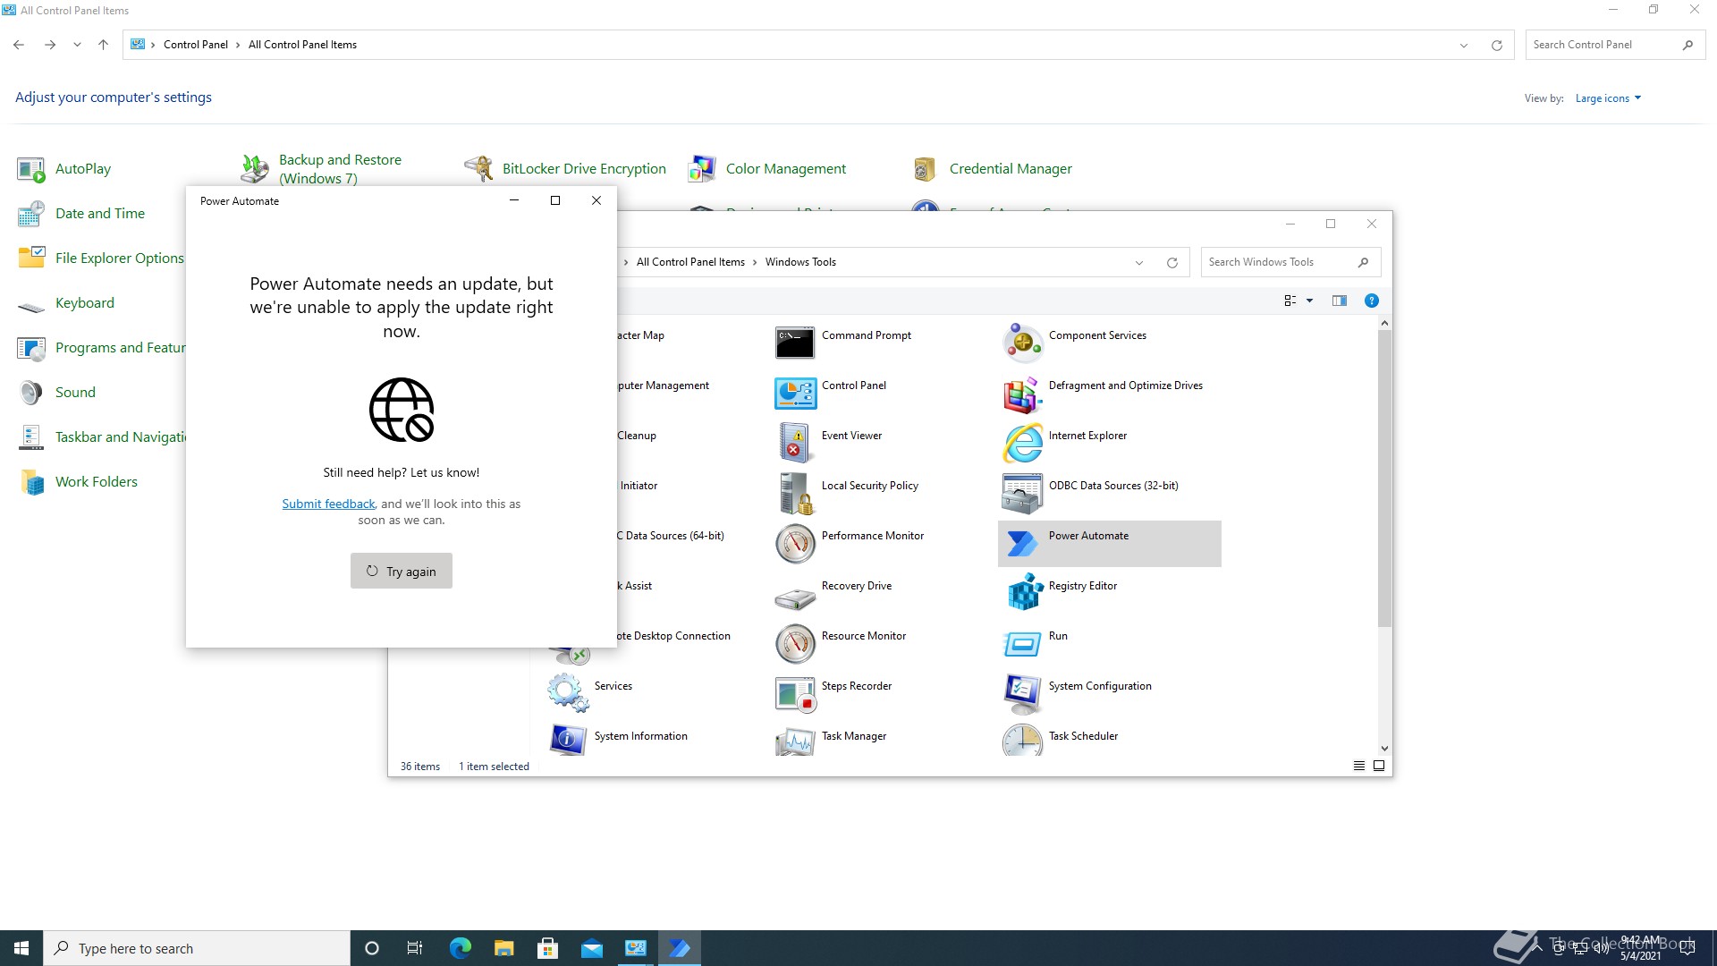Expand Control Panel address bar history dropdown
1717x966 pixels.
(x=1464, y=45)
